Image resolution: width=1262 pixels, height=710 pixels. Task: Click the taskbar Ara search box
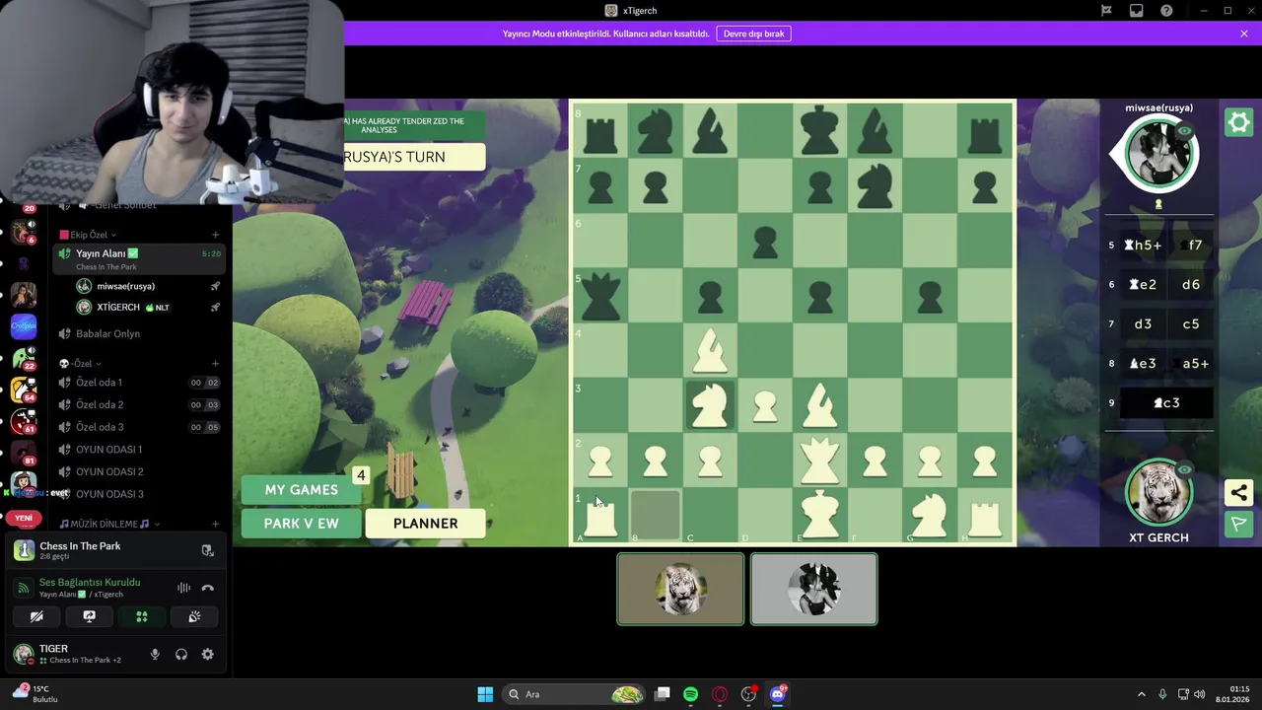point(574,694)
